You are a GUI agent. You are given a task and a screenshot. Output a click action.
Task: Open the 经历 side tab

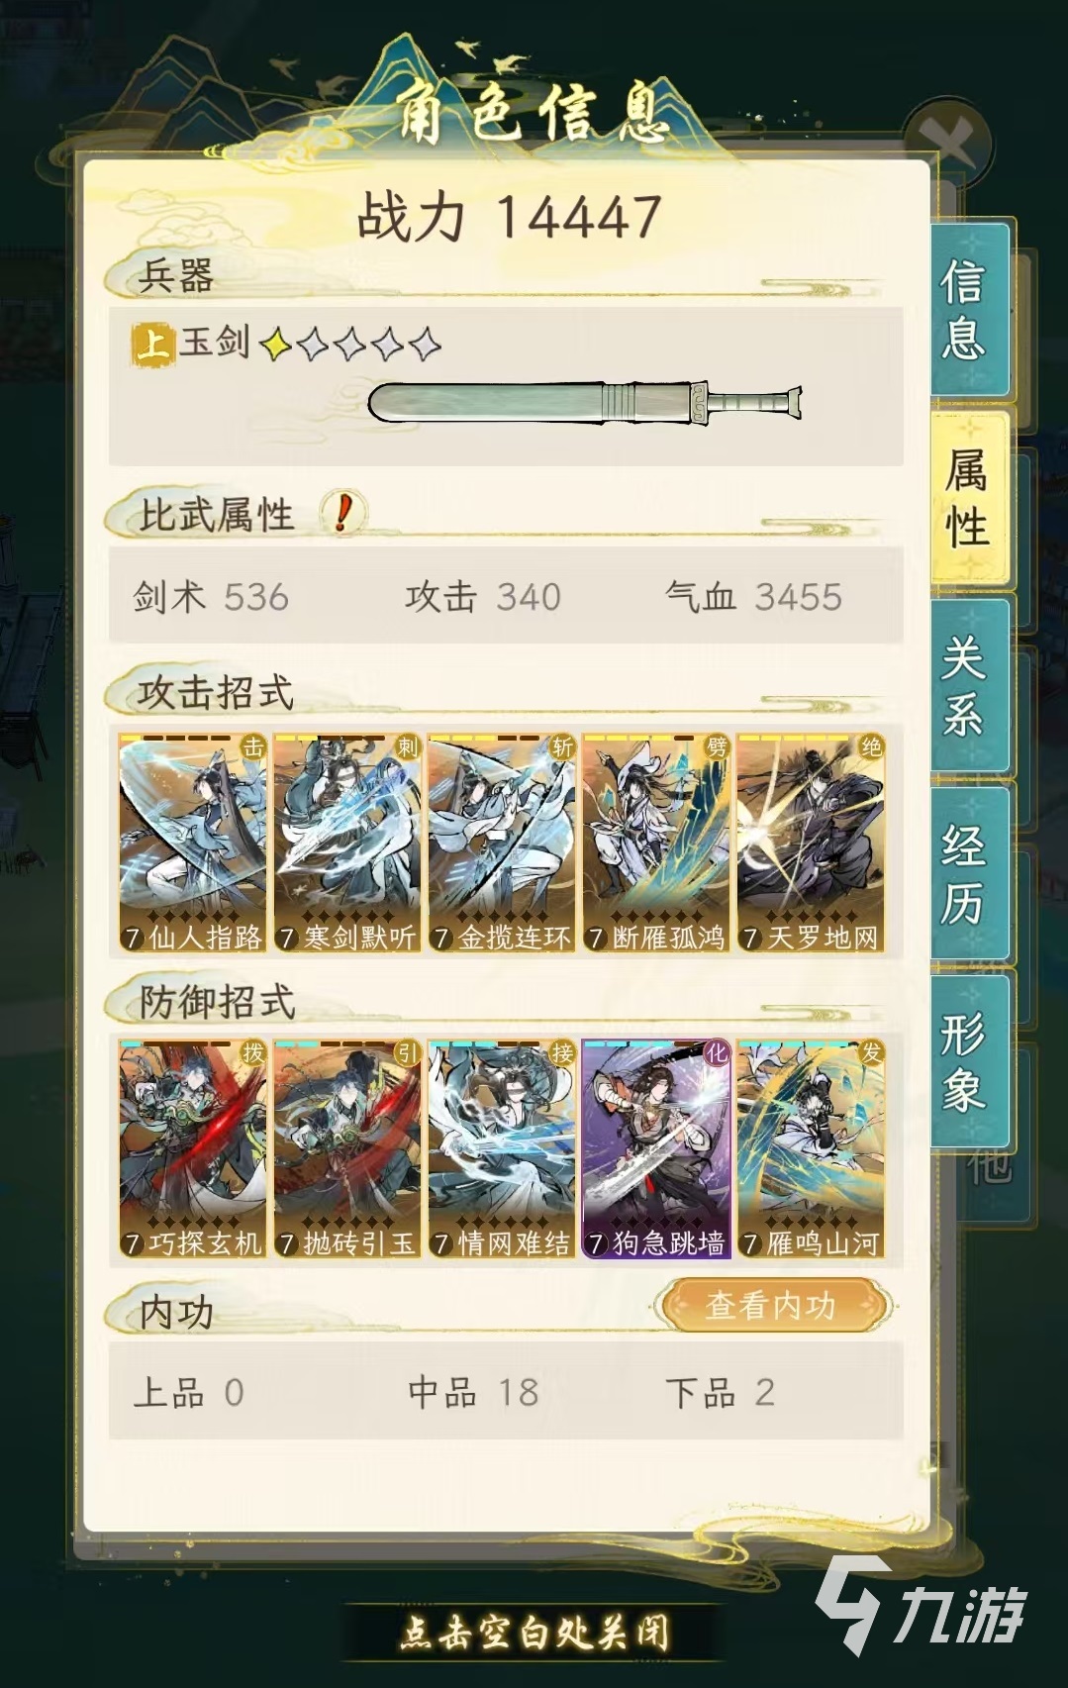click(x=967, y=873)
